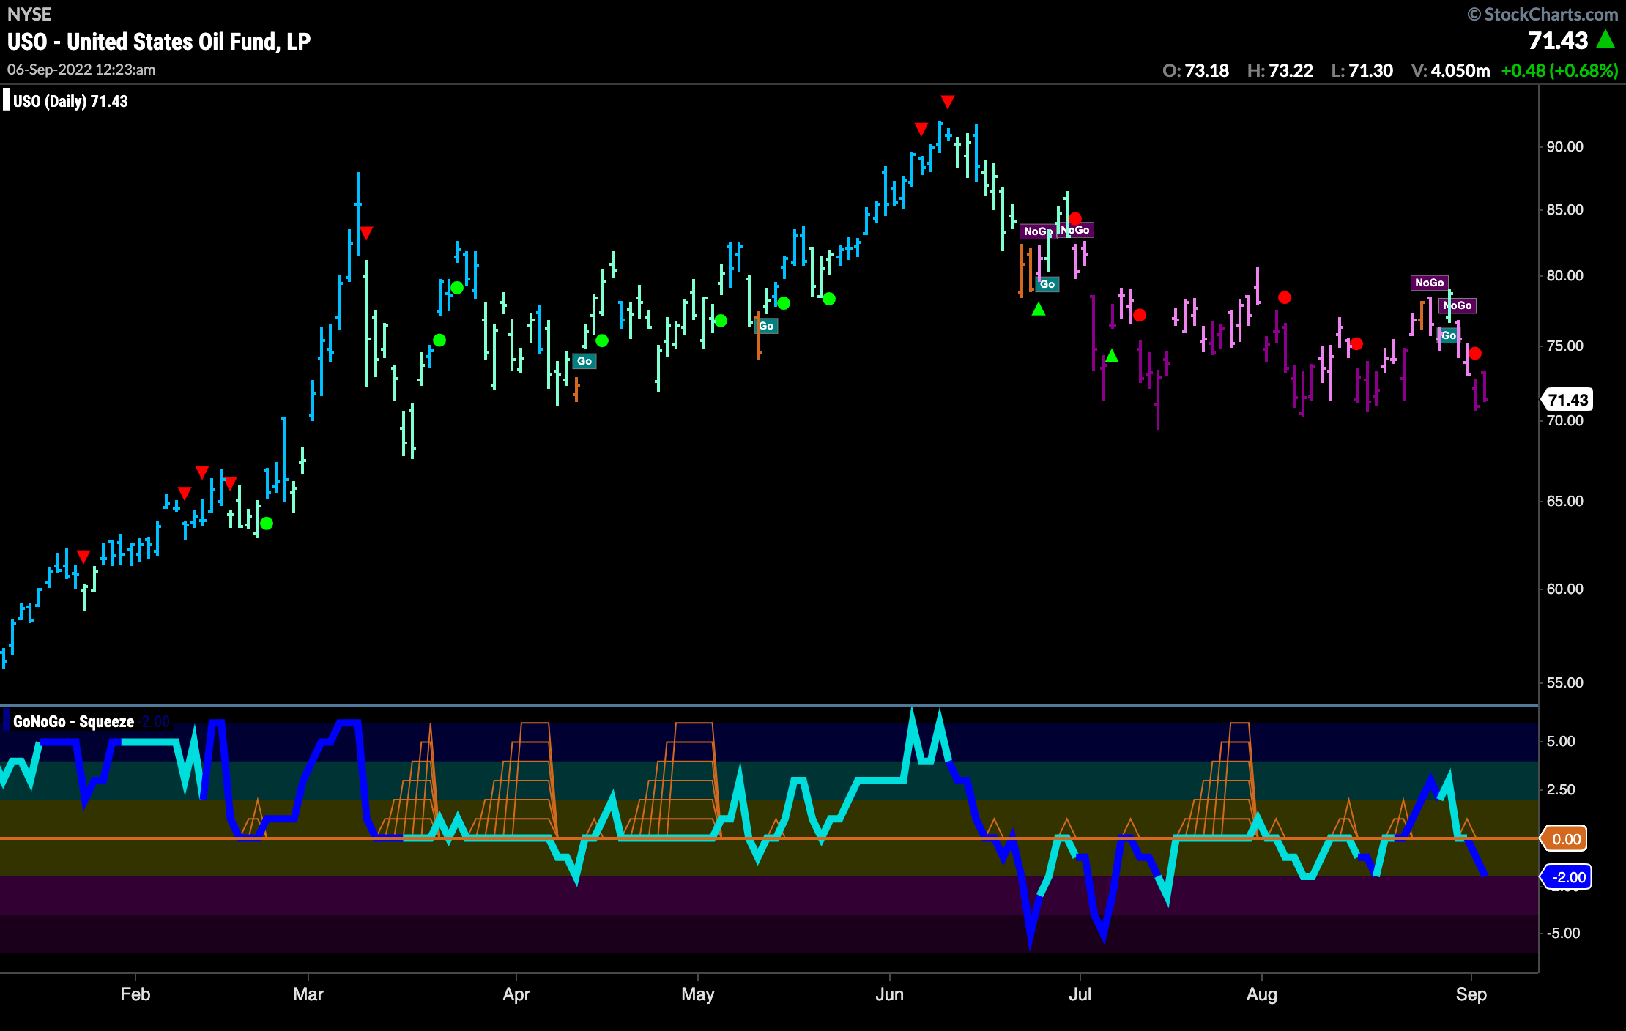The width and height of the screenshot is (1626, 1031).
Task: Click the 71.43 last price at top right
Action: (1558, 40)
